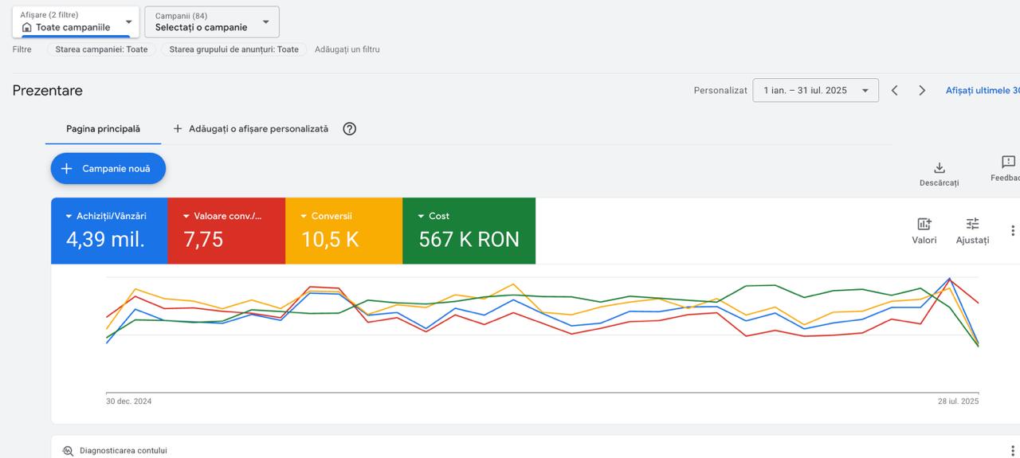Click the Campanie nouă button
The image size is (1020, 458).
click(x=108, y=169)
